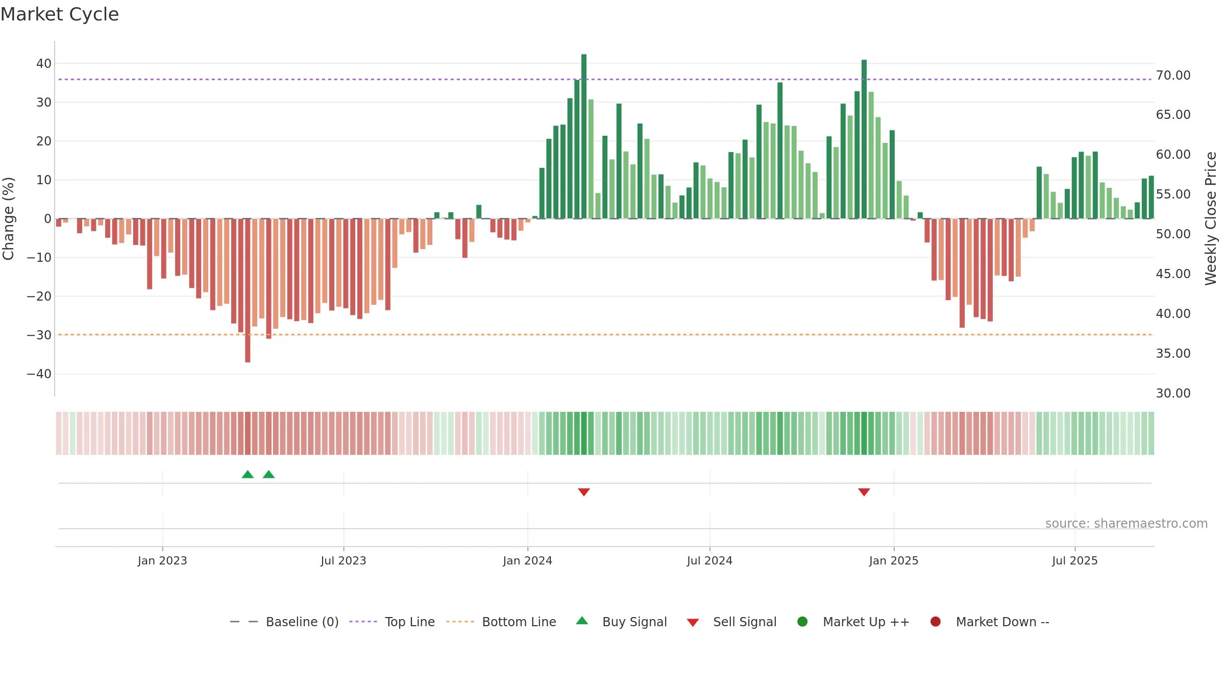Click the orange dotted bottom line
Image resolution: width=1225 pixels, height=689 pixels.
pyautogui.click(x=605, y=334)
